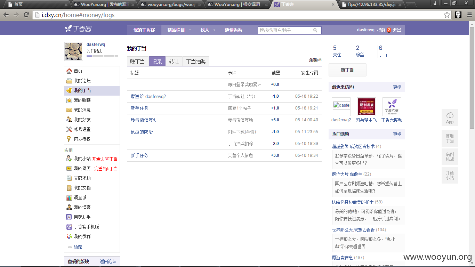Switch to the WooYun.org 提交漏洞 browser tab
475x267 pixels.
point(238,5)
